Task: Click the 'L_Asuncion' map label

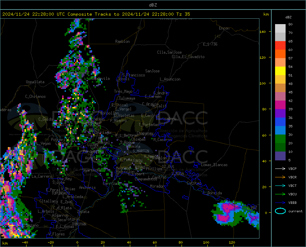Action: tap(170, 79)
